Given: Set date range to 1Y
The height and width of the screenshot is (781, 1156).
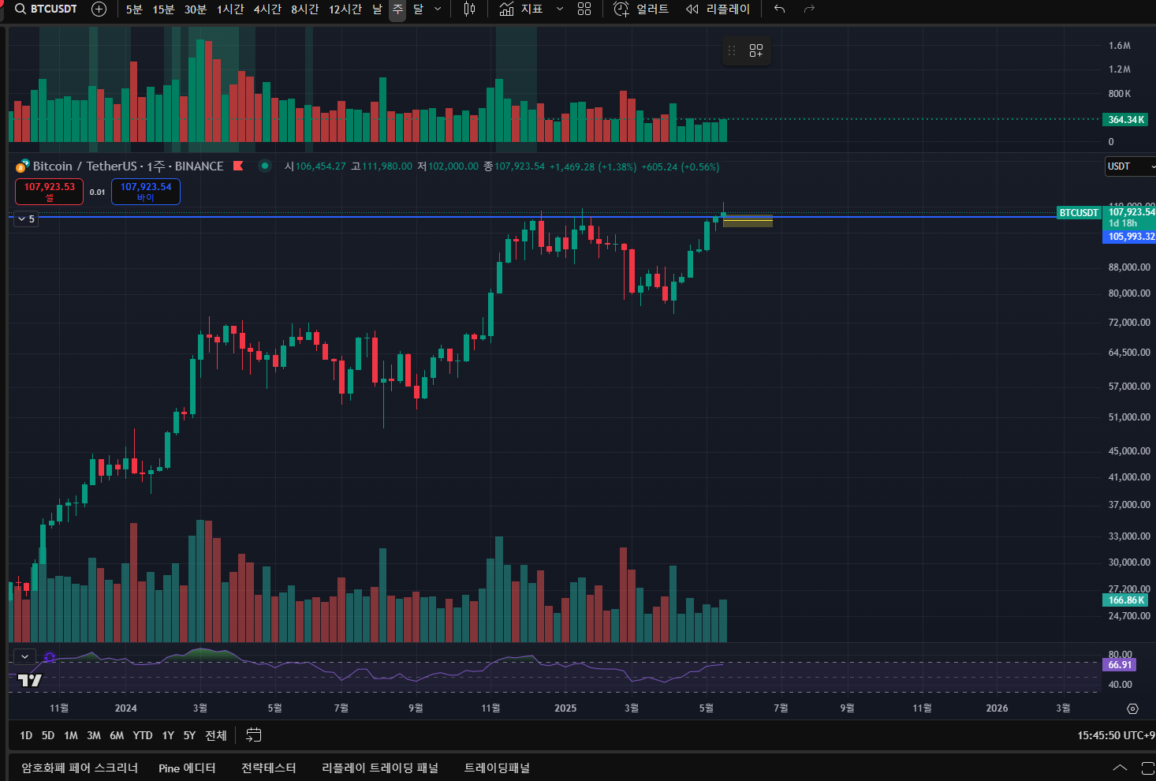Looking at the screenshot, I should (x=168, y=735).
